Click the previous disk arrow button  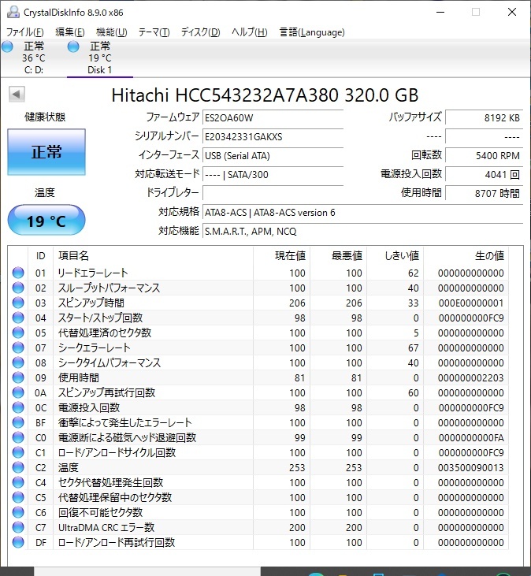(x=16, y=95)
